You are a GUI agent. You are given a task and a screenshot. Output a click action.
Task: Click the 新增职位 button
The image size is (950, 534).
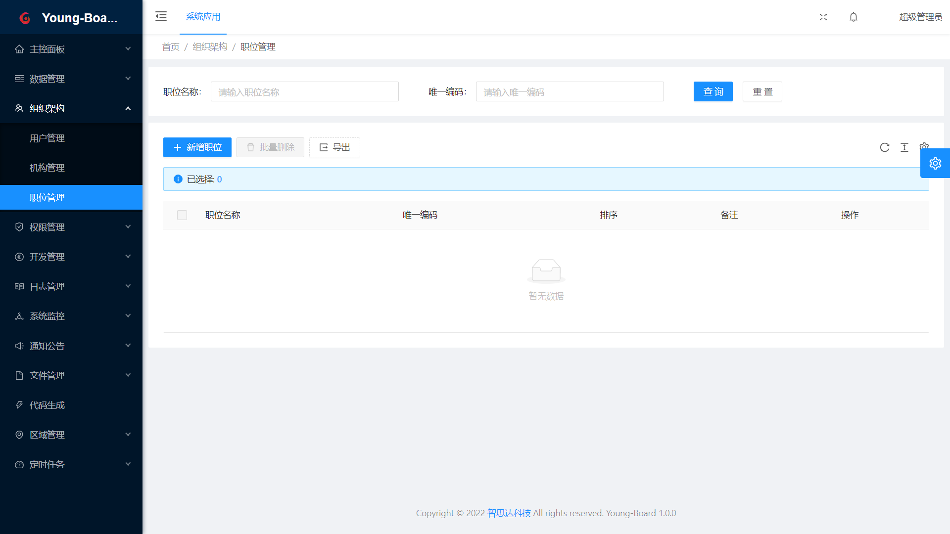tap(197, 147)
